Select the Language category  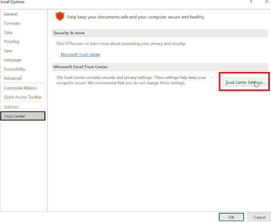point(12,60)
